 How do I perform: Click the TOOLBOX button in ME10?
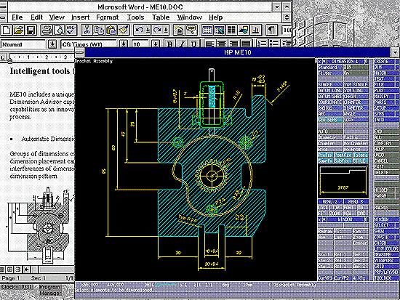click(x=386, y=277)
